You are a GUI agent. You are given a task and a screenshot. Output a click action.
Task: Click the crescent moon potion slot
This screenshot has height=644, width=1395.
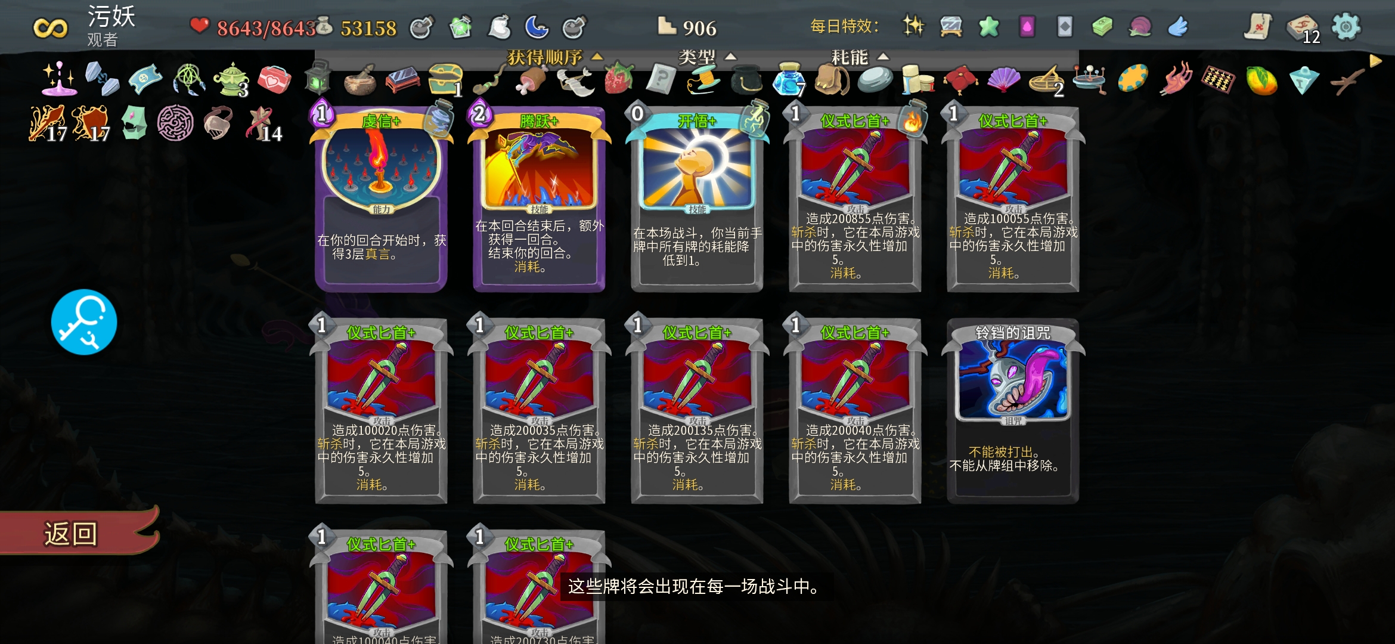[537, 27]
